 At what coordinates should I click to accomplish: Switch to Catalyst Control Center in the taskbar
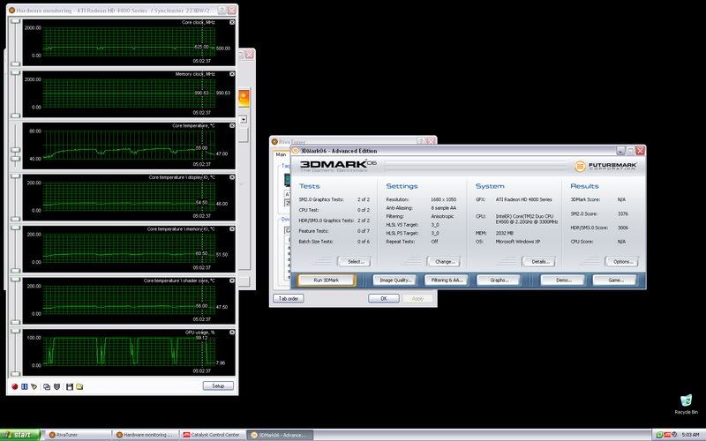(213, 435)
